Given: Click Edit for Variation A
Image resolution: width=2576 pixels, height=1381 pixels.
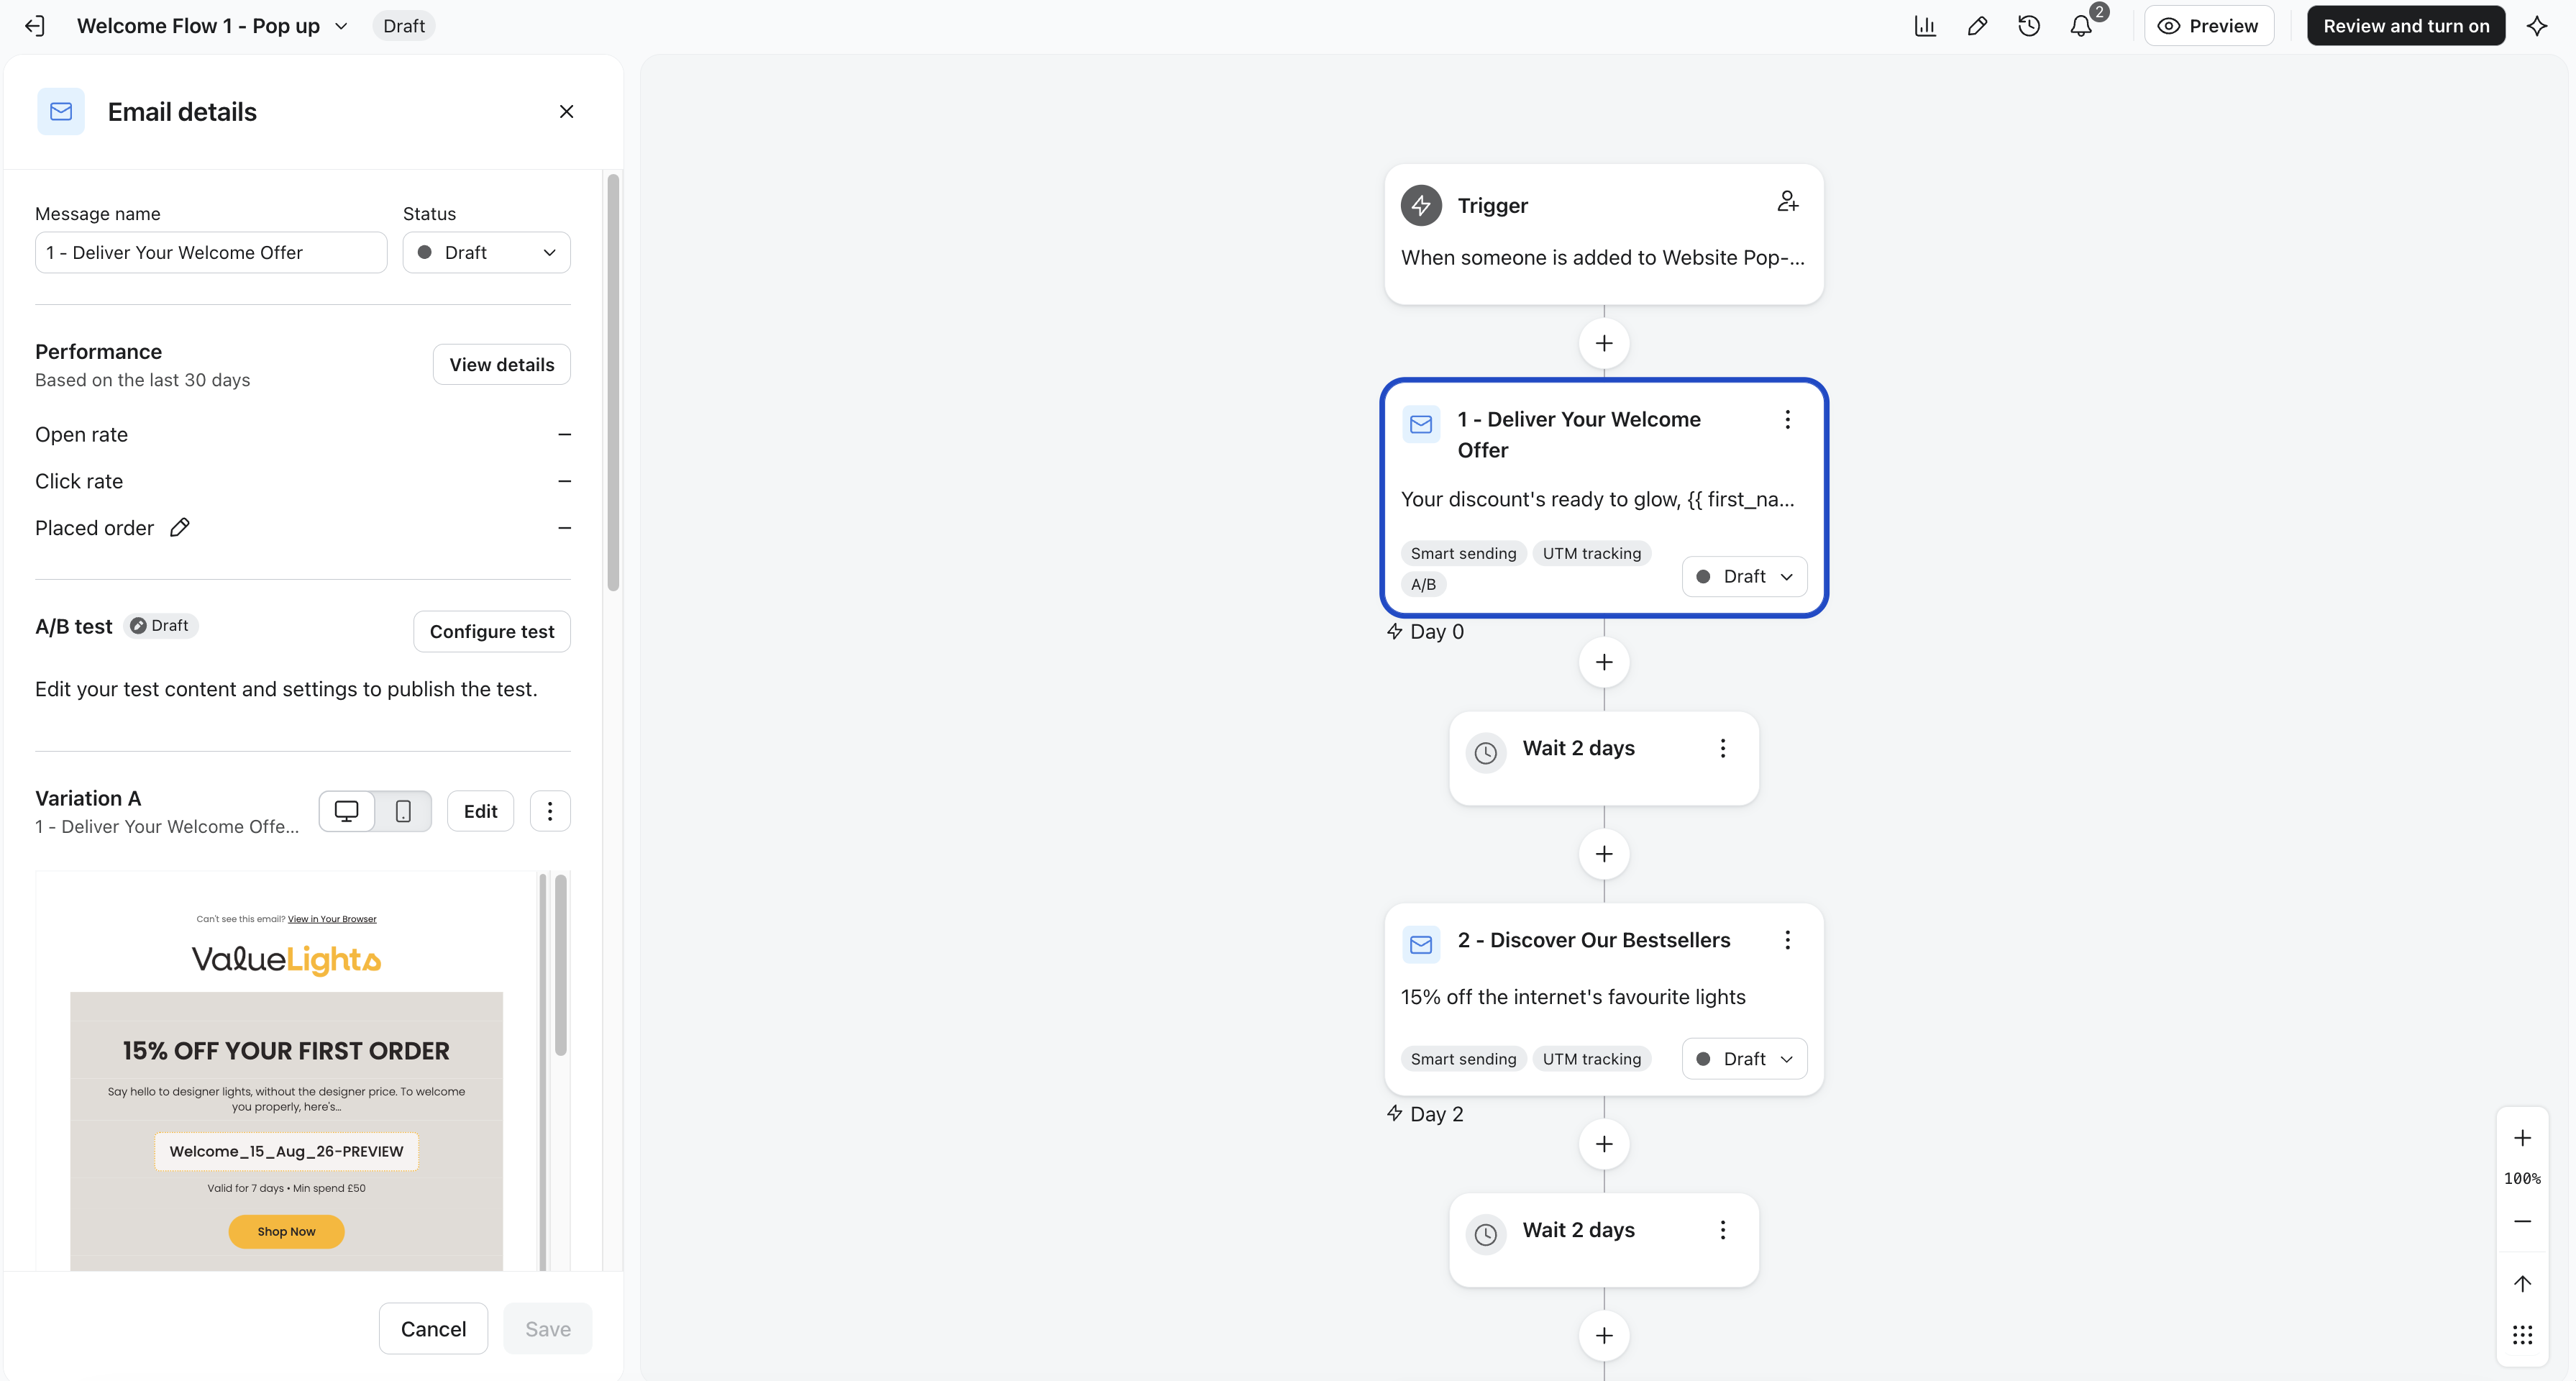Looking at the screenshot, I should pyautogui.click(x=481, y=812).
